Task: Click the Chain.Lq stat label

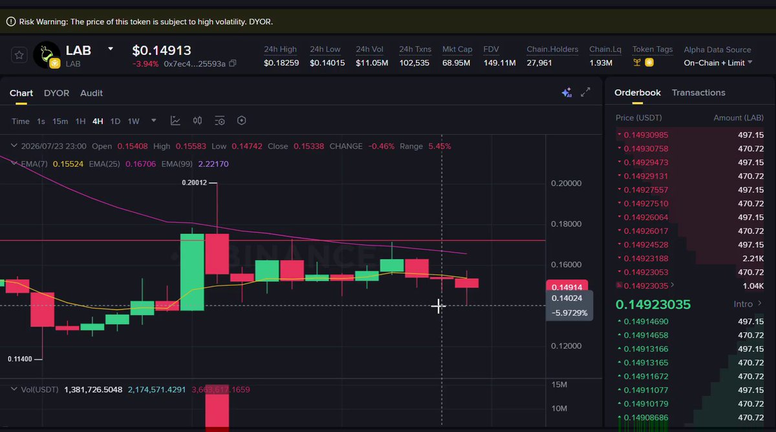Action: (605, 49)
